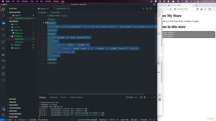
Task: Click the browser address bar 127.0.0.1:5000
Action: (183, 9)
